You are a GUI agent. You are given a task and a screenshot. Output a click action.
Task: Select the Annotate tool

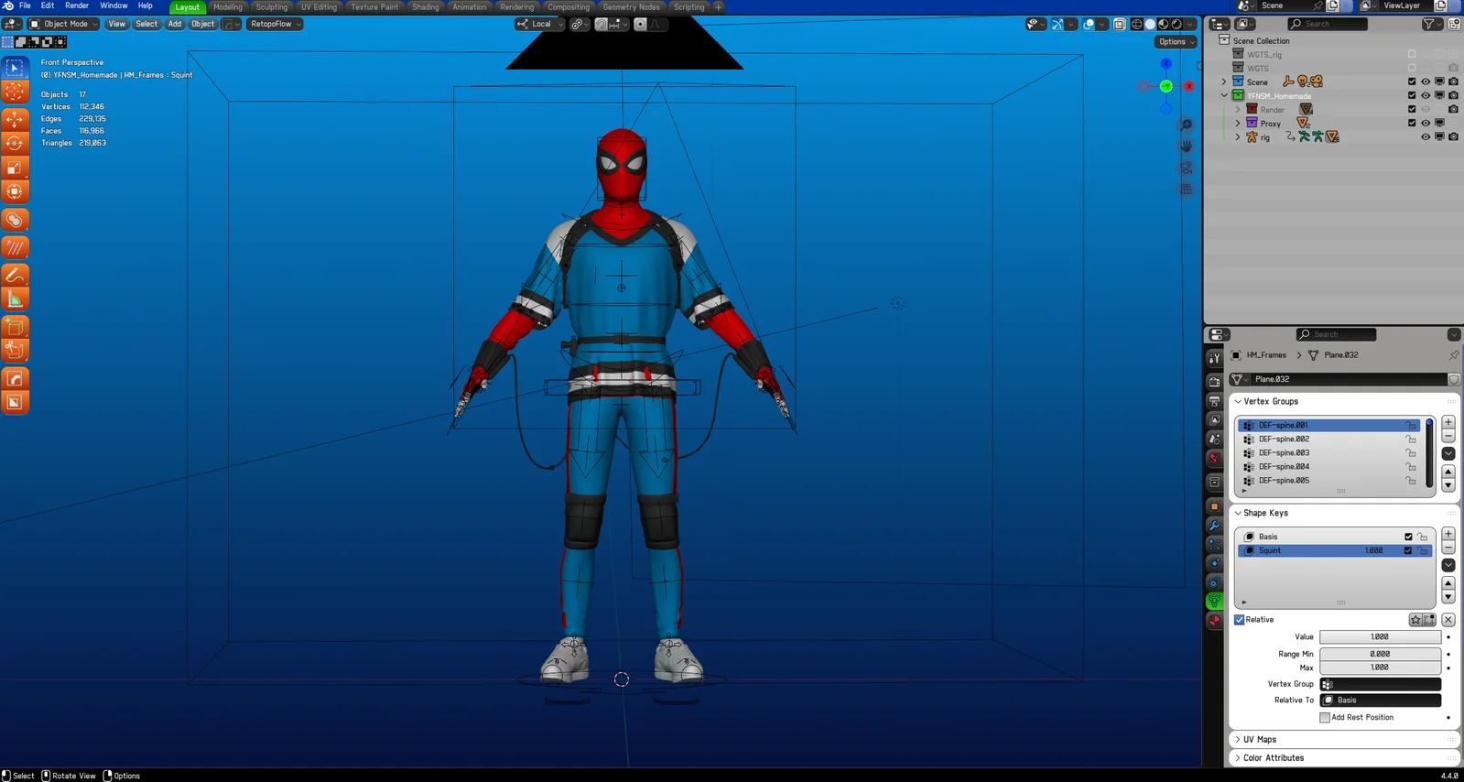coord(15,275)
